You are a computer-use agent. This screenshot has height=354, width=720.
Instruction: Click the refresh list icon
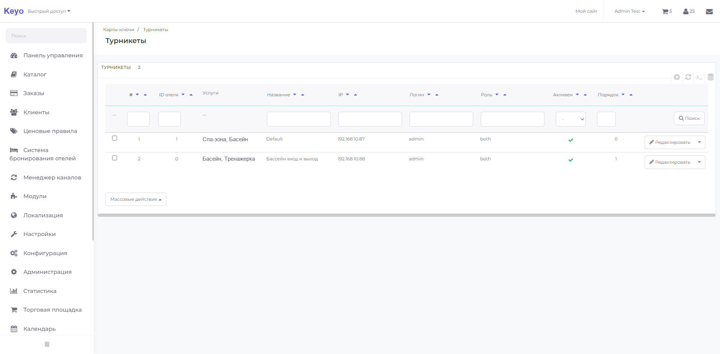click(688, 77)
